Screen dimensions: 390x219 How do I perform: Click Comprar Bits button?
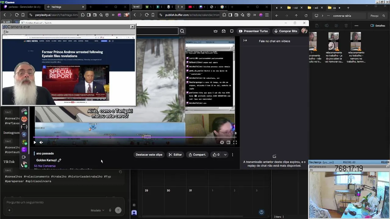285,31
